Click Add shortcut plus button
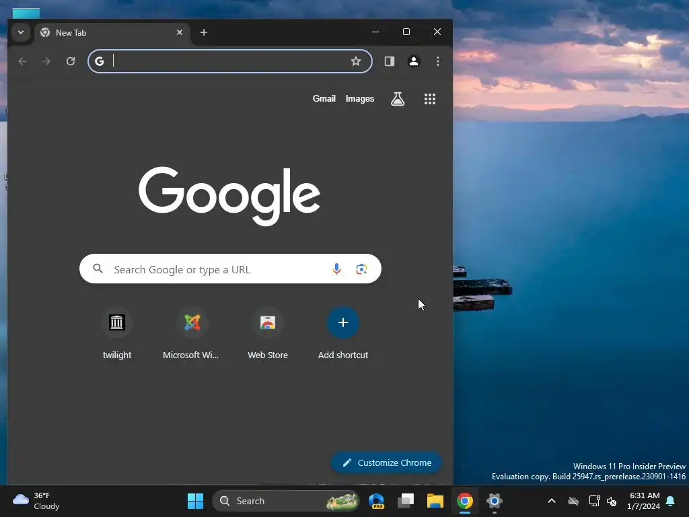Screen dimensions: 689x517 343,322
